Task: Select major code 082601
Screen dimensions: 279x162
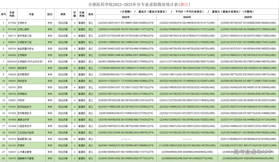Action: tap(12, 42)
